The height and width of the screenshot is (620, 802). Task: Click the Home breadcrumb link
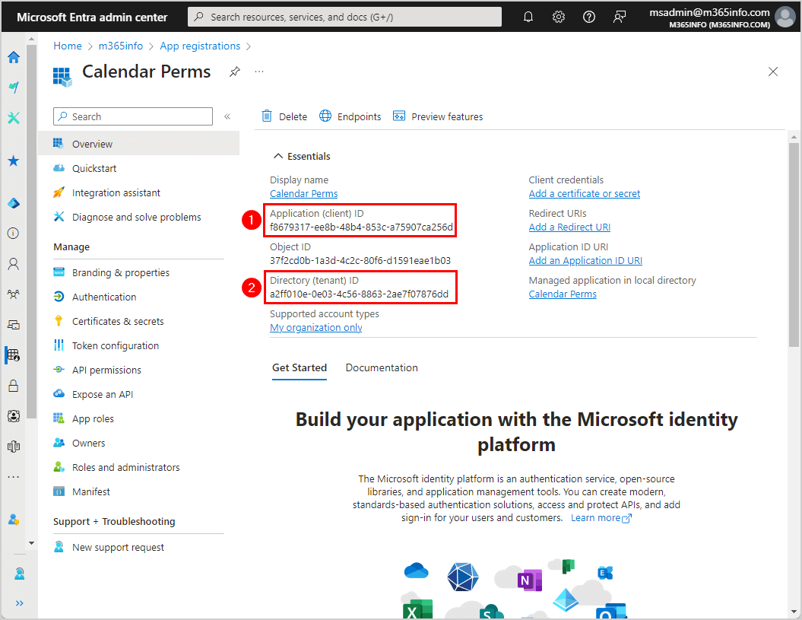click(x=68, y=46)
